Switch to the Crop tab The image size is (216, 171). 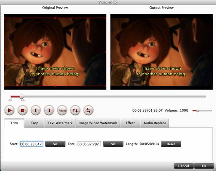34,123
